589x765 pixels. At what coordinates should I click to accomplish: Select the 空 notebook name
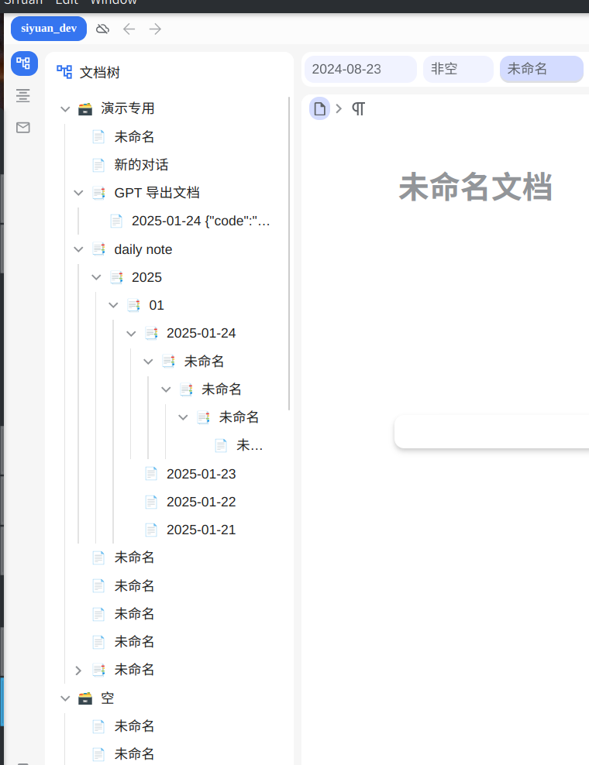coord(108,698)
